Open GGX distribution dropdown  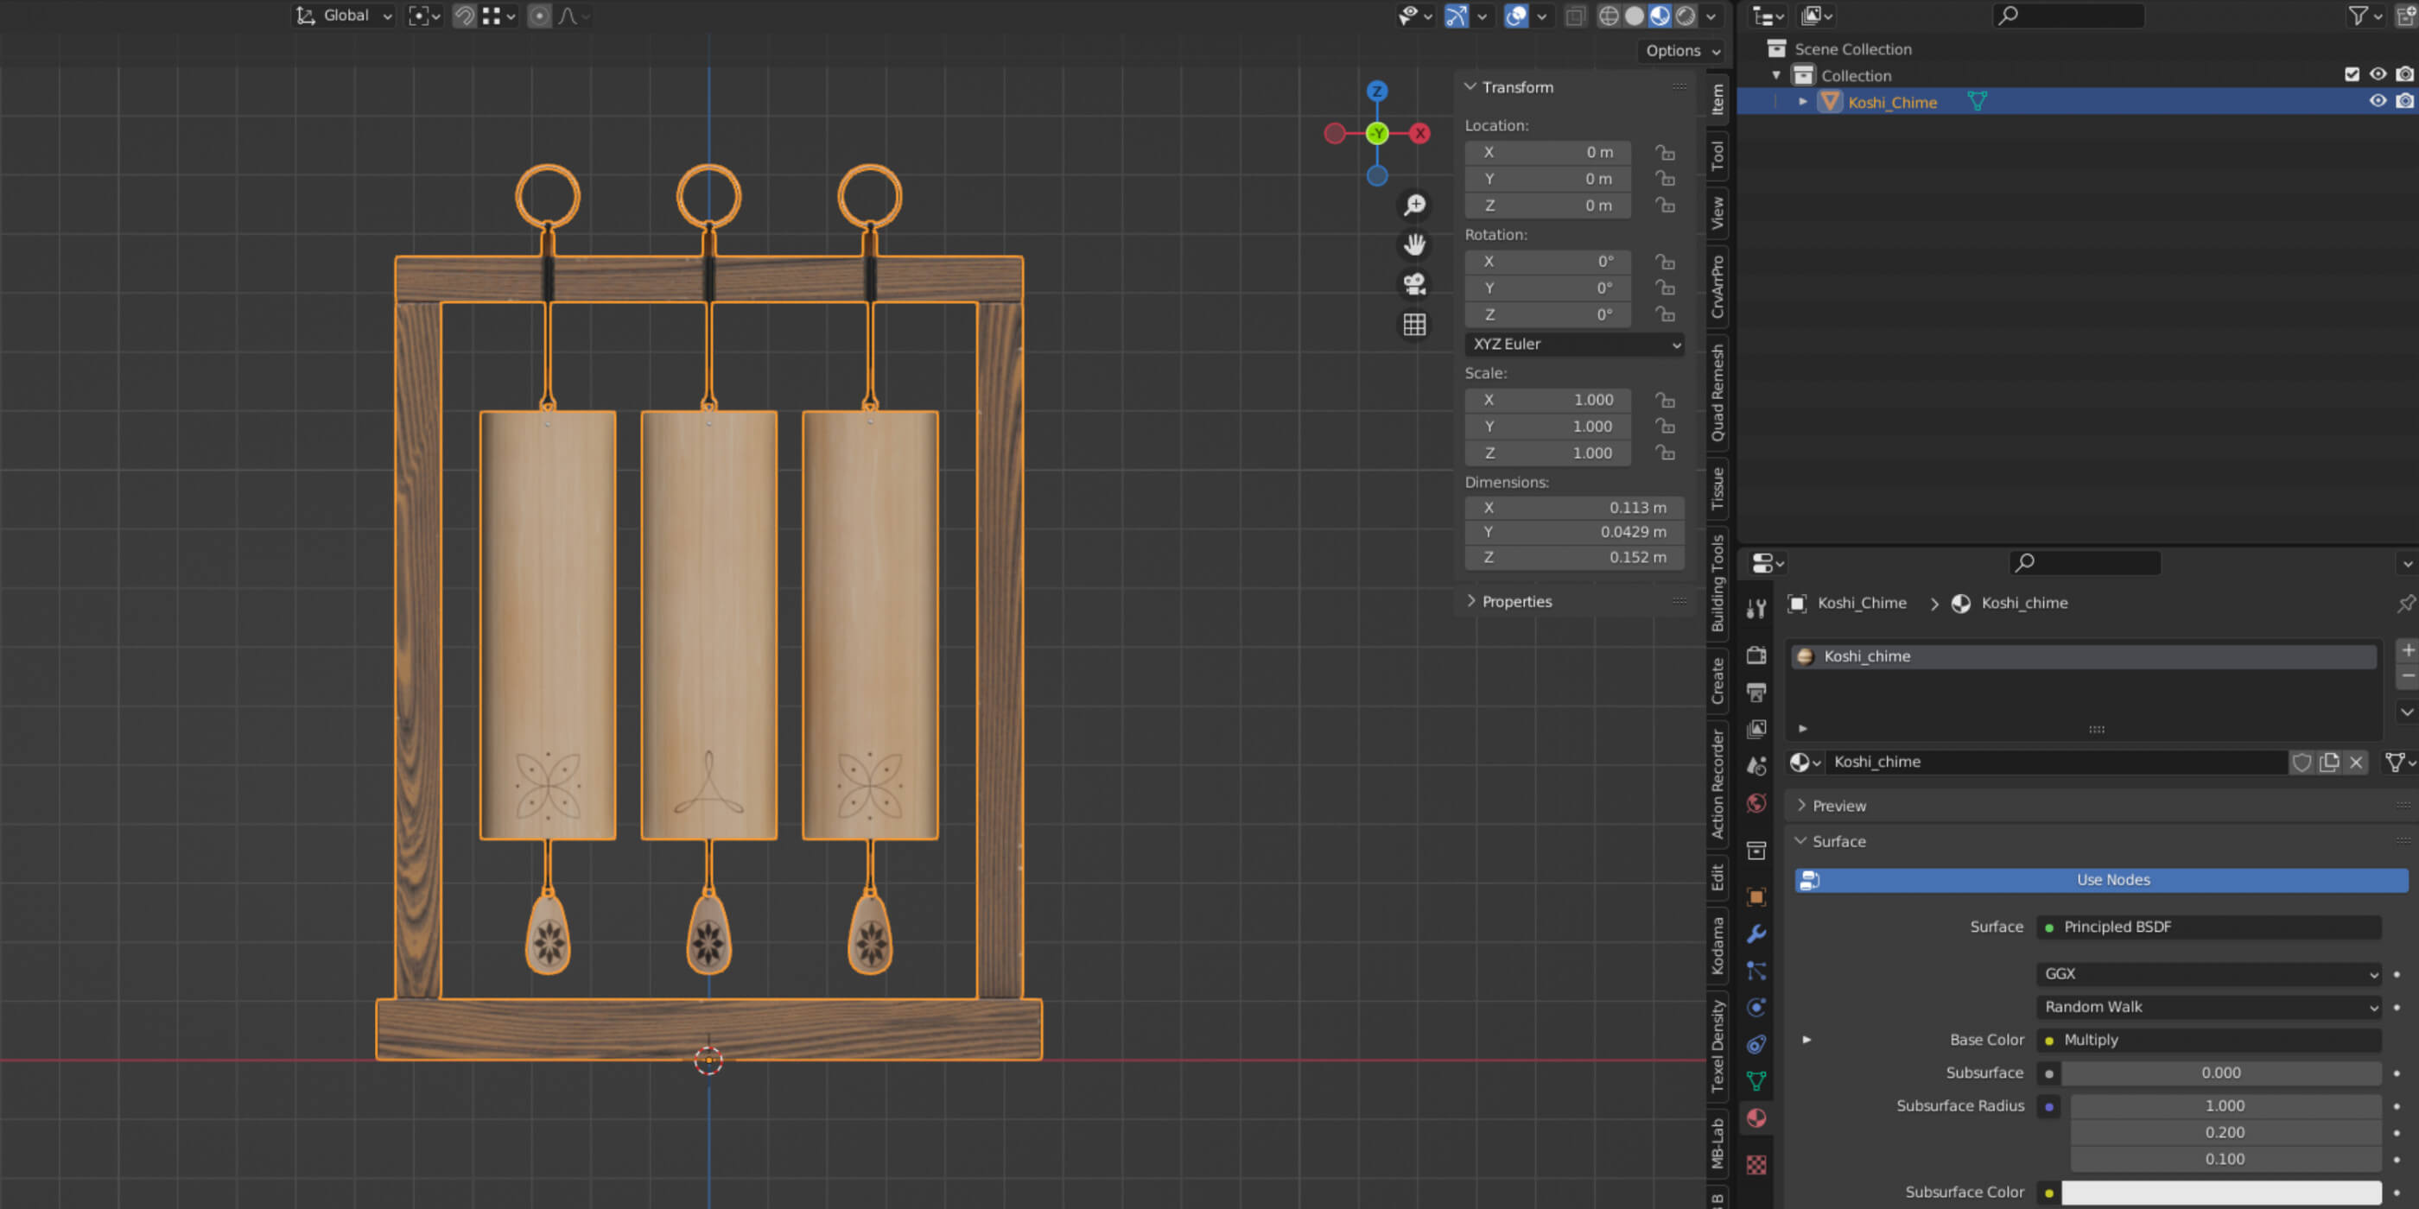[2209, 974]
